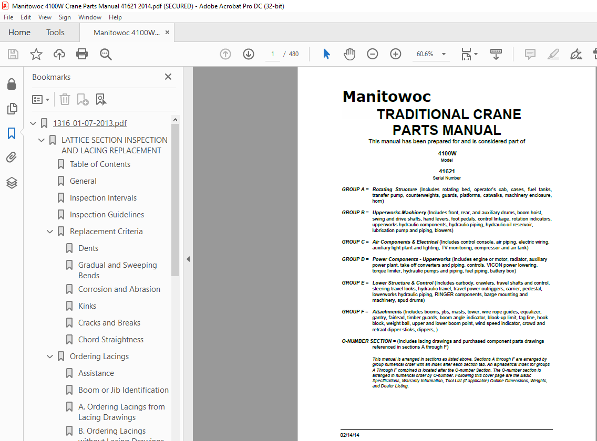Switch to the Home tab
The height and width of the screenshot is (441, 597).
click(19, 33)
